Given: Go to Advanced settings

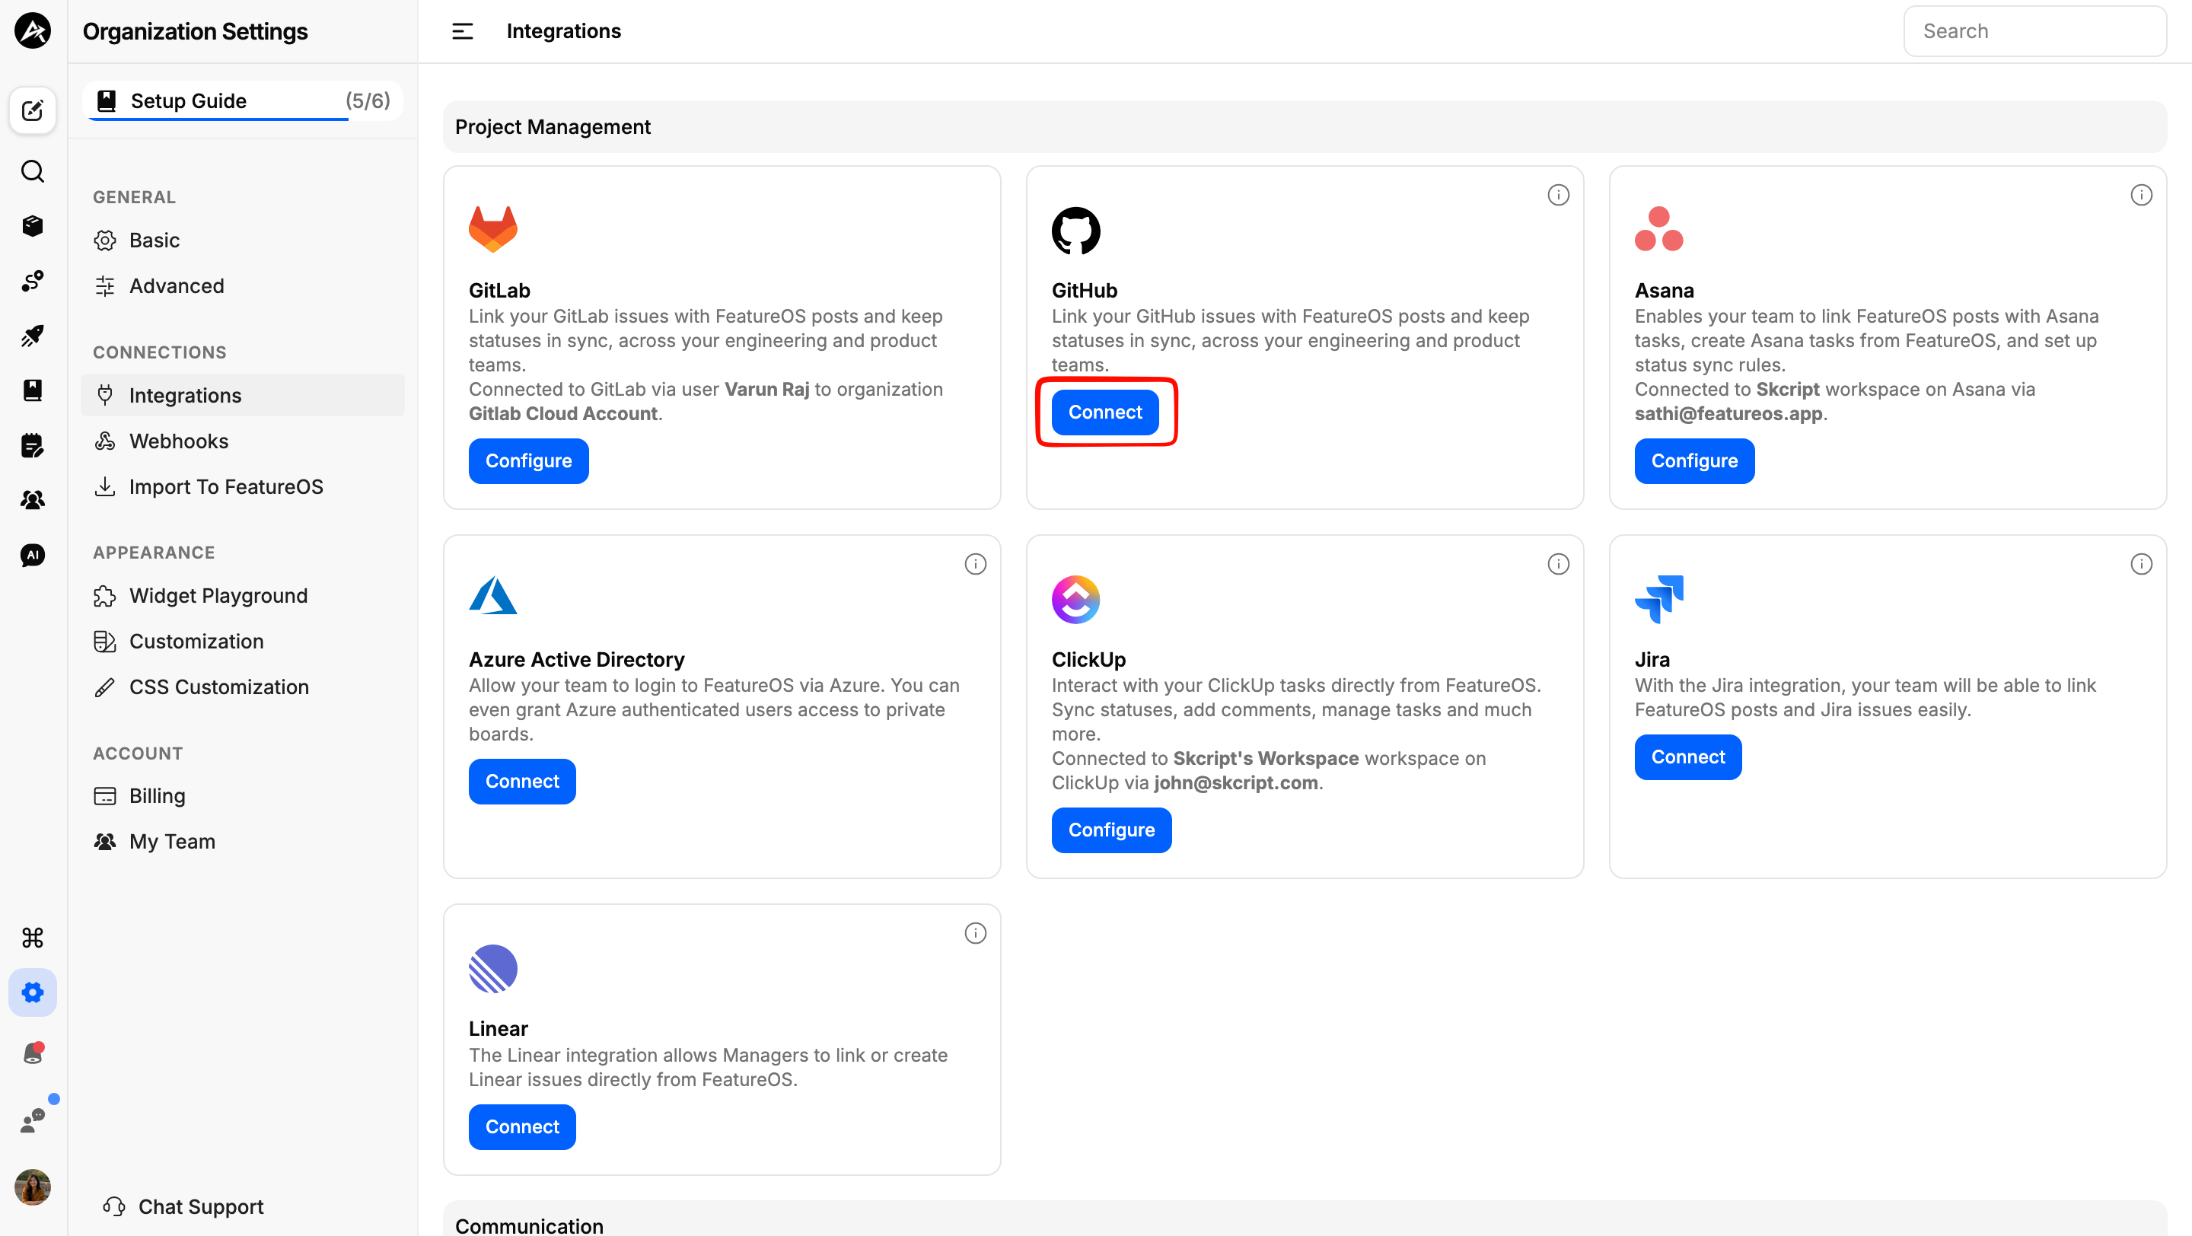Looking at the screenshot, I should point(243,286).
